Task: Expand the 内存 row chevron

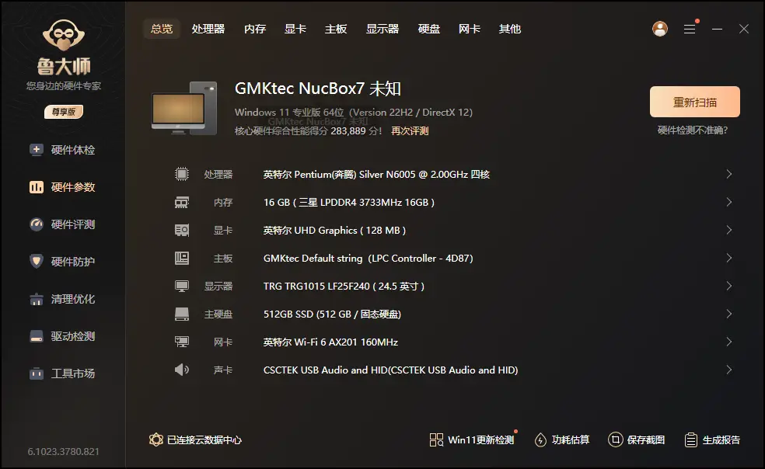Action: point(729,202)
